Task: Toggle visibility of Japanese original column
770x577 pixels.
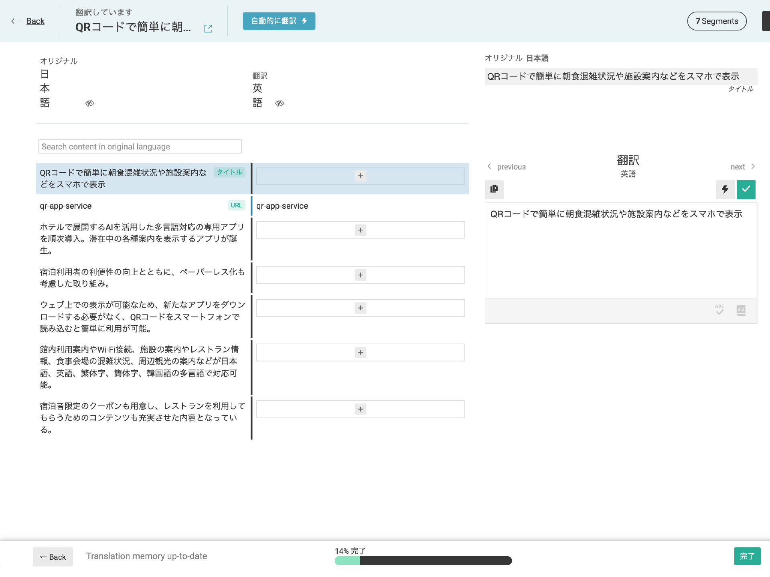Action: 89,103
